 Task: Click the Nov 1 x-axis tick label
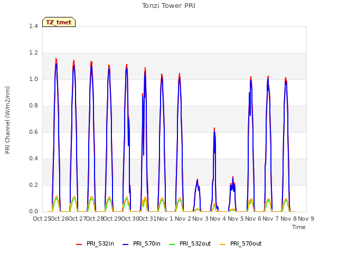tap(165, 219)
